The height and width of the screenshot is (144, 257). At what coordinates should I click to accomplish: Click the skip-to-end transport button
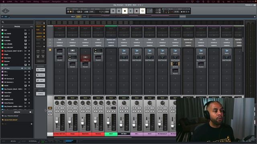pyautogui.click(x=119, y=11)
